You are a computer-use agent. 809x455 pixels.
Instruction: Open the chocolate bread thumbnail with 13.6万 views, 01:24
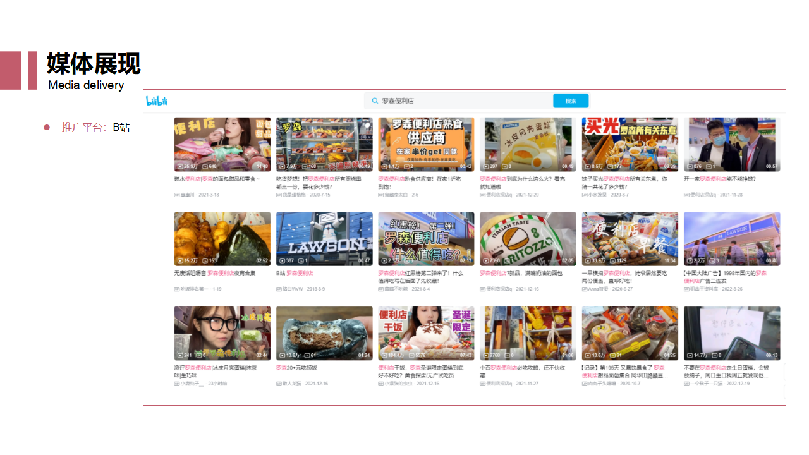point(324,334)
